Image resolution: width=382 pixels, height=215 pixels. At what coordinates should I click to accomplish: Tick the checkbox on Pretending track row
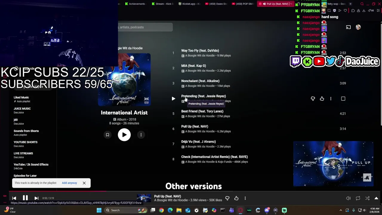coord(343,99)
